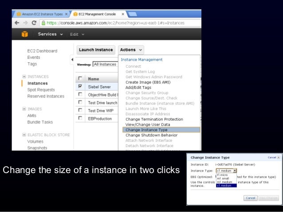
Task: Click the browser back arrow
Action: pos(17,23)
